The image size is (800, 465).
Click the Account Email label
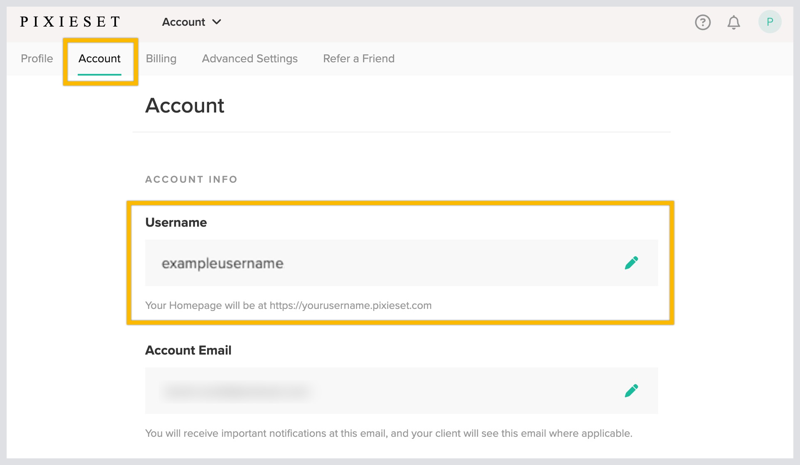click(x=188, y=350)
